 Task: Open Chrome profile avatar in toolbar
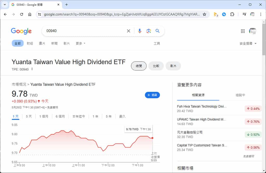252,15
